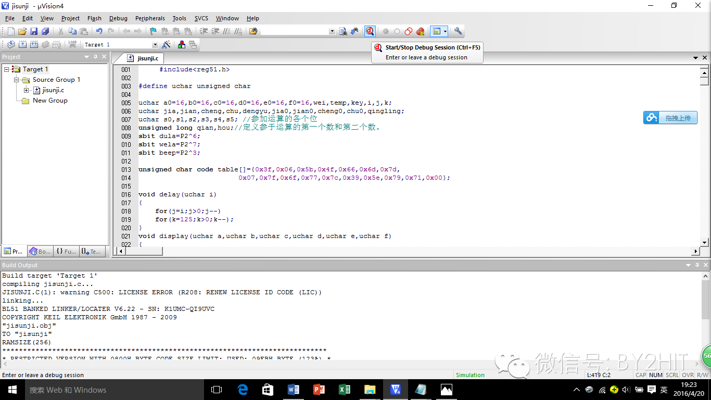The image size is (711, 400).
Task: Collapse the Target 1 tree node
Action: (6, 69)
